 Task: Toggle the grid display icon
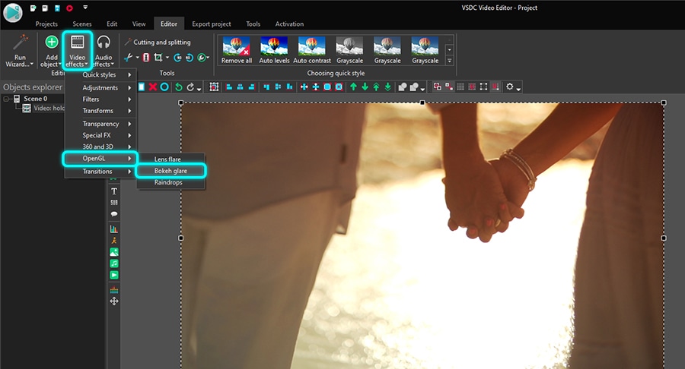[x=460, y=87]
